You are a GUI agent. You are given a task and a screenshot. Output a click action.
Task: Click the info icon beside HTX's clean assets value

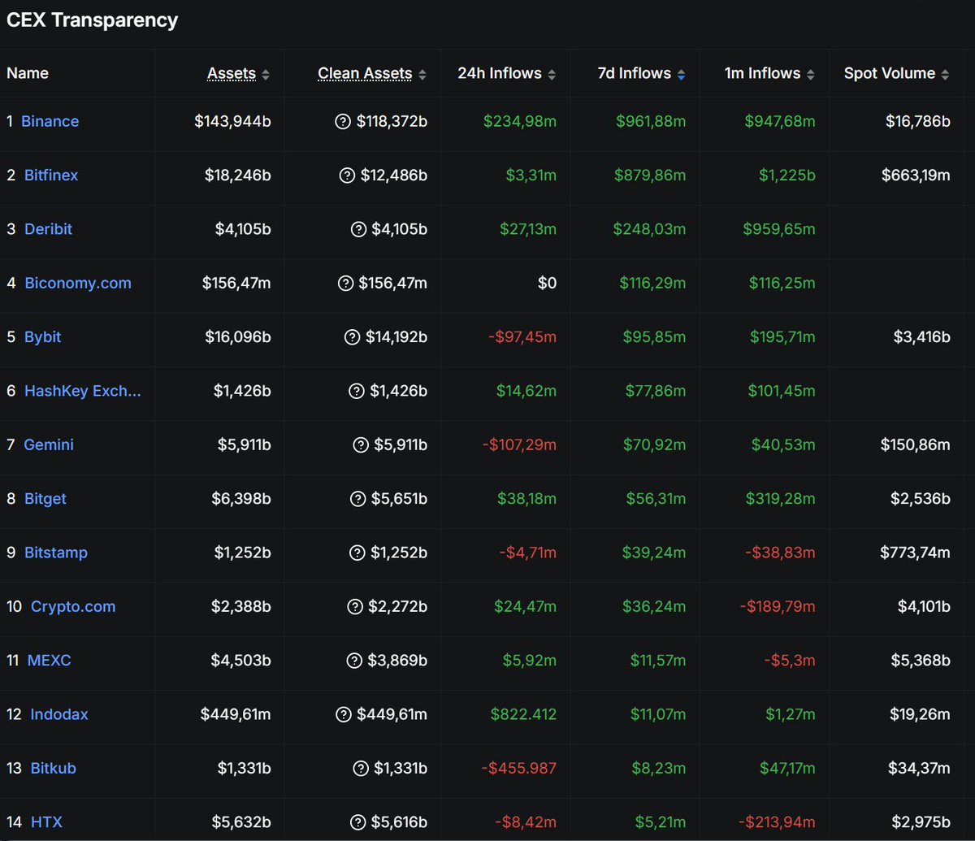coord(357,821)
